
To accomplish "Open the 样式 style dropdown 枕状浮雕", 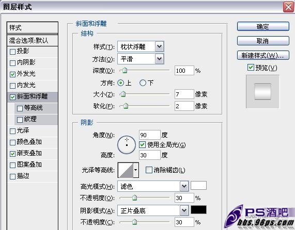I will (141, 46).
